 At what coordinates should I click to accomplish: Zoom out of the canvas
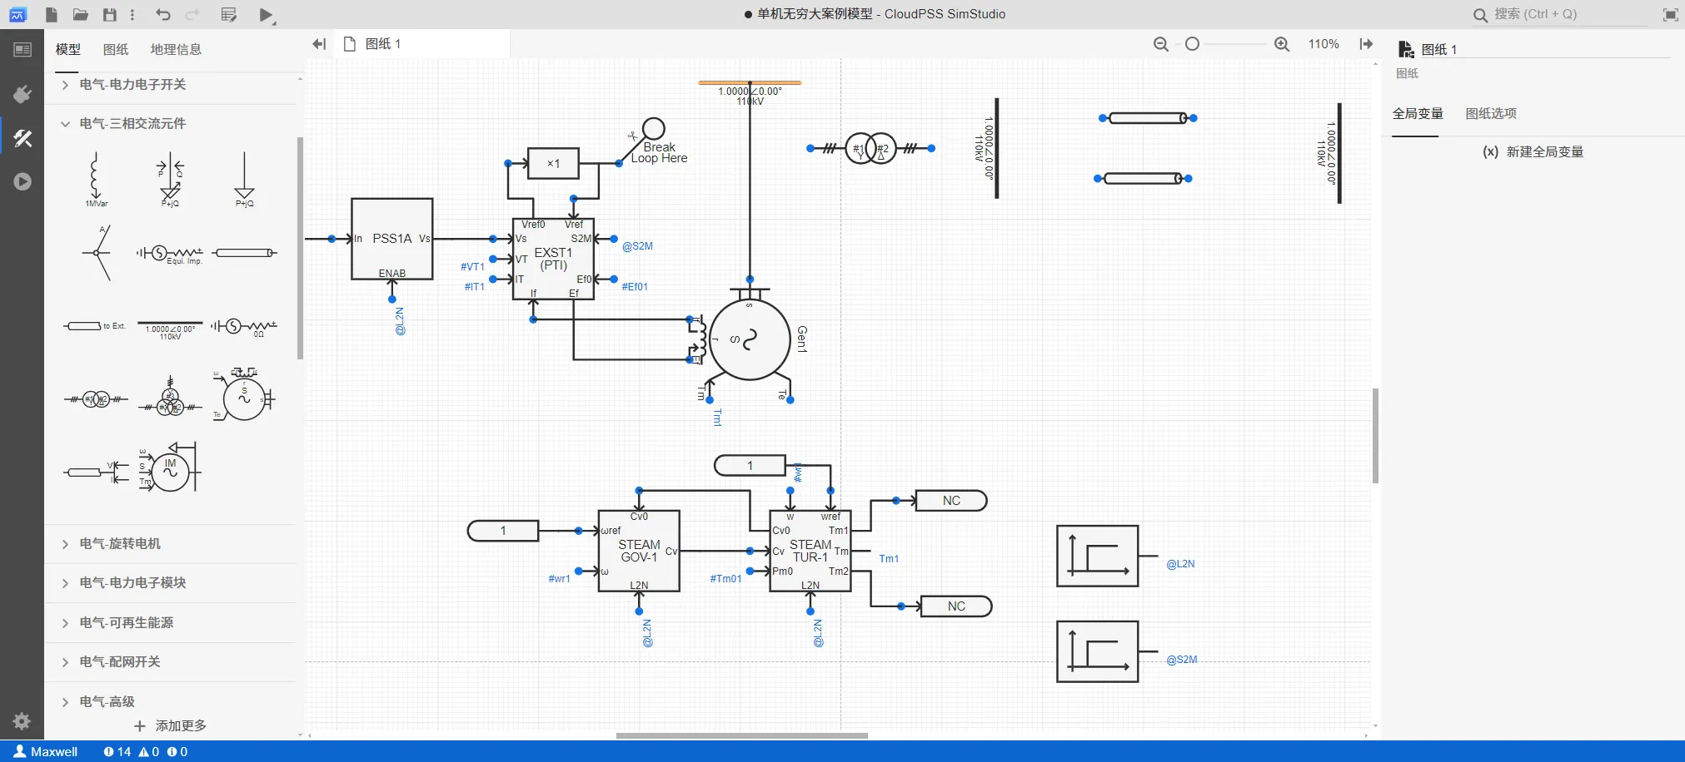1160,44
